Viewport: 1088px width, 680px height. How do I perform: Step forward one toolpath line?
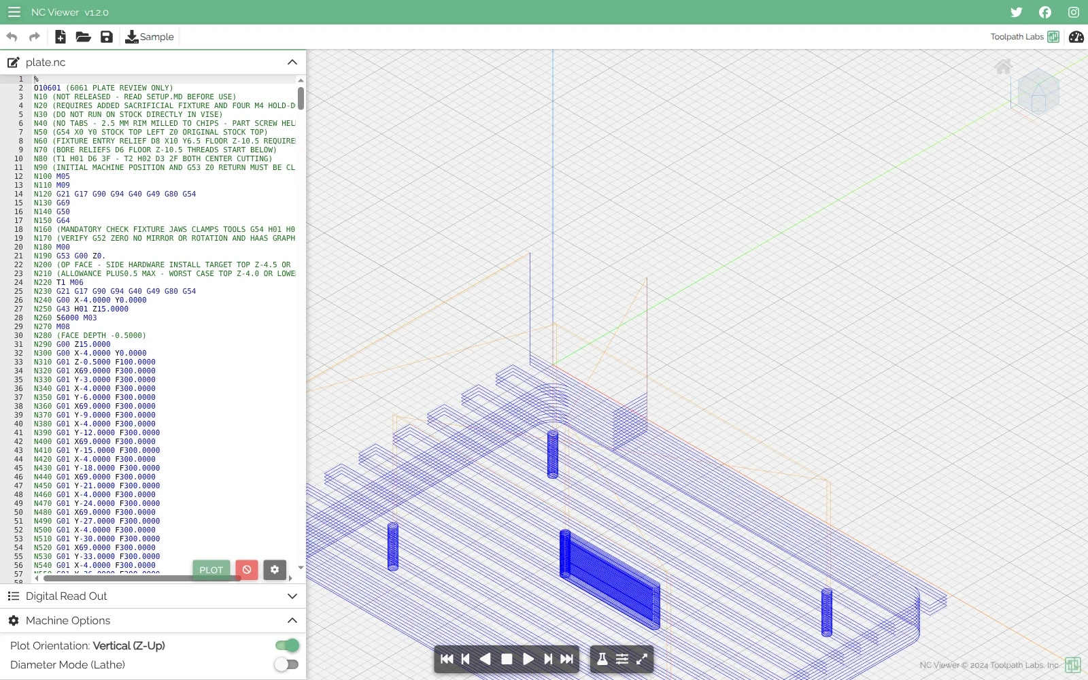pos(548,659)
